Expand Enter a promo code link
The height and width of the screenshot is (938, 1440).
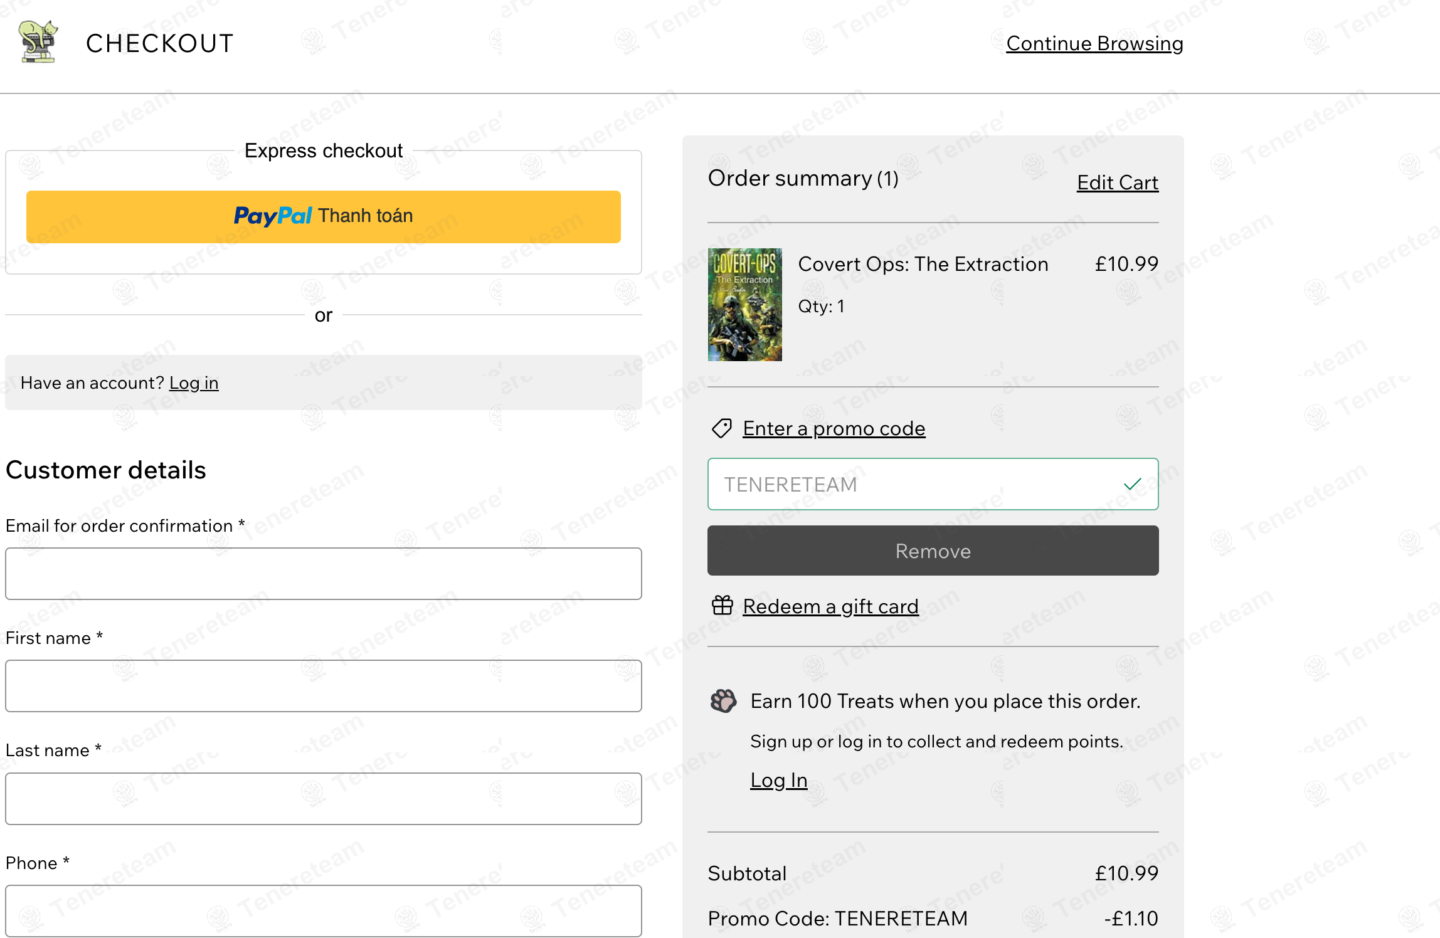coord(834,429)
